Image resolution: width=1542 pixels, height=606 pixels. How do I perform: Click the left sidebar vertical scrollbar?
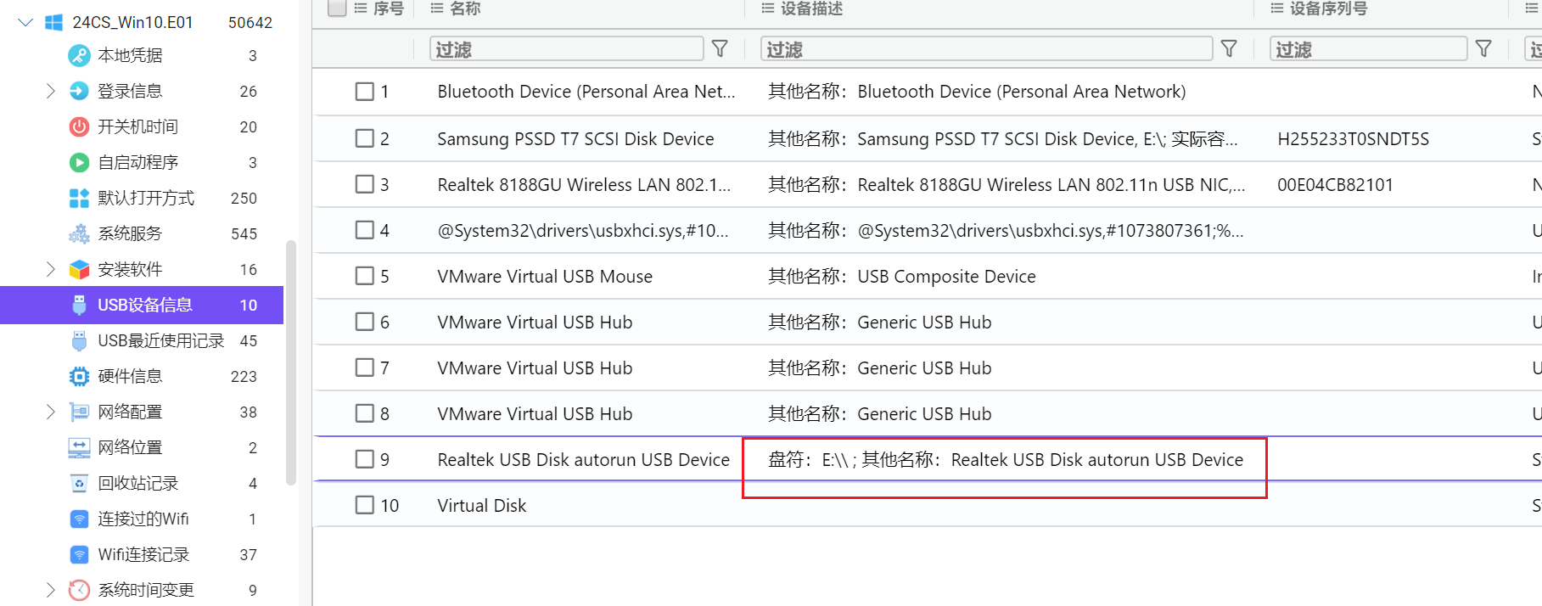pos(291,363)
